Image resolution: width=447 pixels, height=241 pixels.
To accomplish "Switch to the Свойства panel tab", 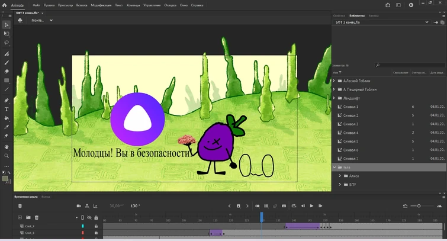I will 339,15.
